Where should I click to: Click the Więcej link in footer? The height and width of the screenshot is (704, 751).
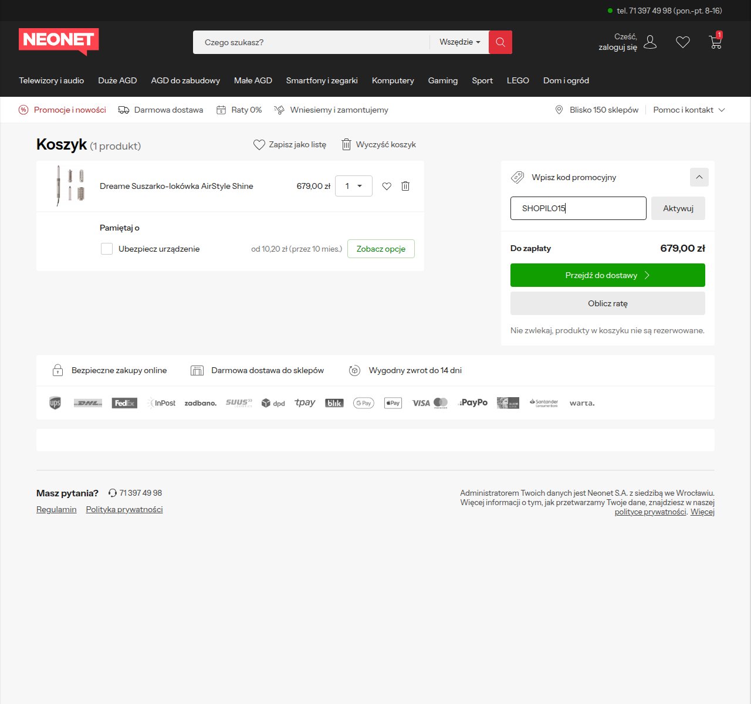(x=702, y=512)
